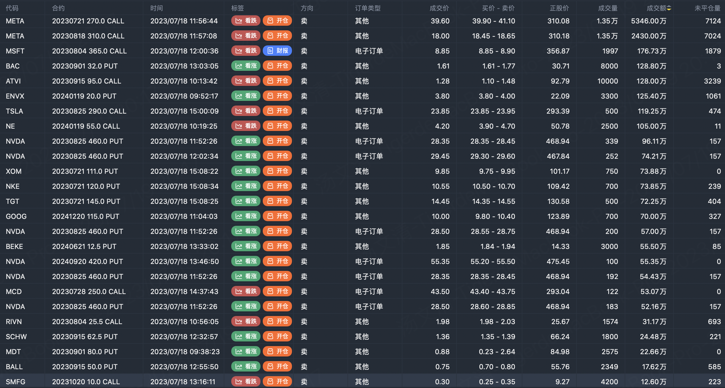Screen dimensions: 725x388
Task: Click the 看跌 tag on RIVN row
Action: click(x=246, y=322)
